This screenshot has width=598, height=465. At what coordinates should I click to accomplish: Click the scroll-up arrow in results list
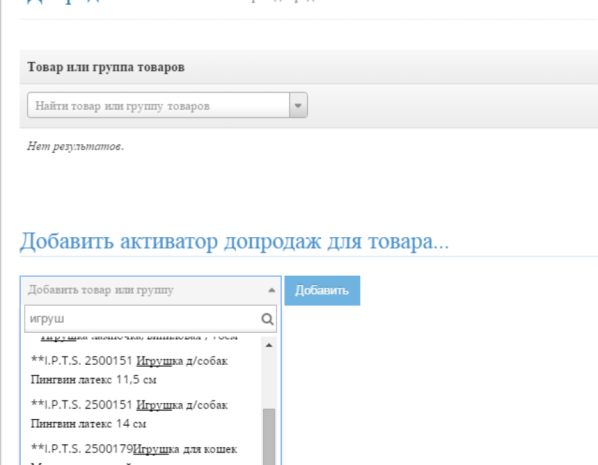[x=269, y=345]
